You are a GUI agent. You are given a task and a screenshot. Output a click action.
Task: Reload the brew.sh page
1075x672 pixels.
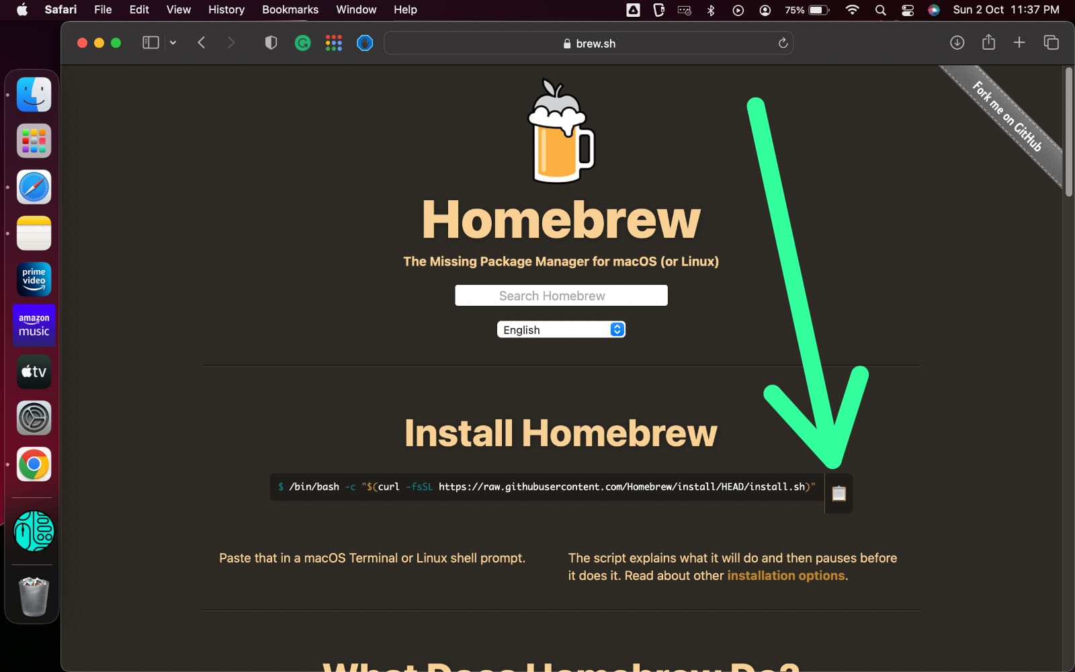[x=783, y=42]
